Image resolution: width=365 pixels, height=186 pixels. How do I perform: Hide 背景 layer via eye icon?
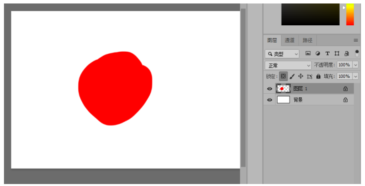coord(270,100)
